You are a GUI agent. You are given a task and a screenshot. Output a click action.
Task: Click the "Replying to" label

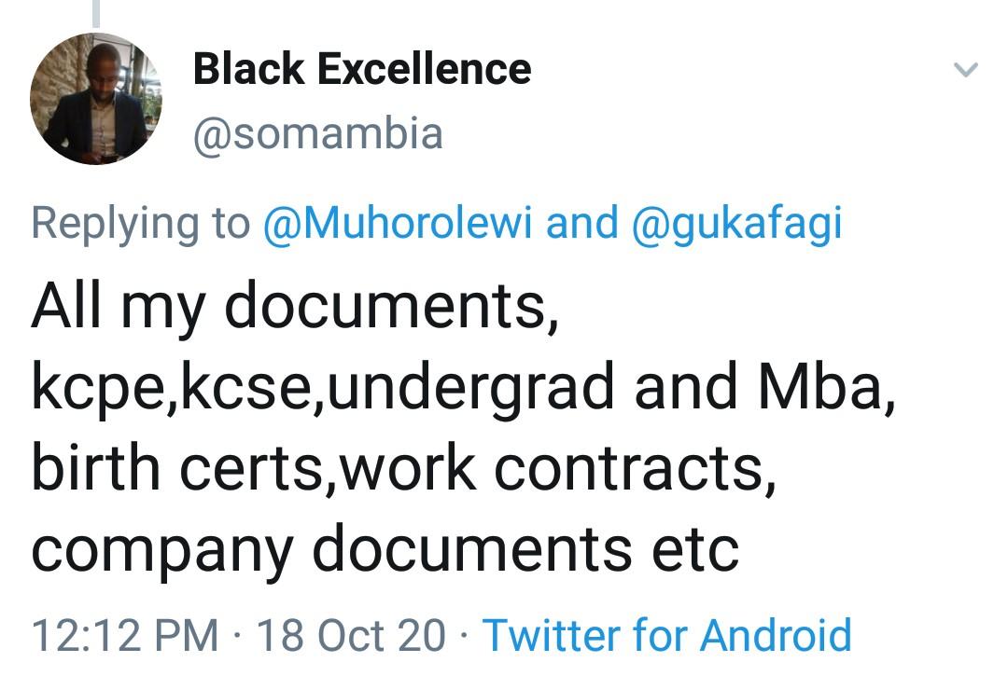(140, 224)
